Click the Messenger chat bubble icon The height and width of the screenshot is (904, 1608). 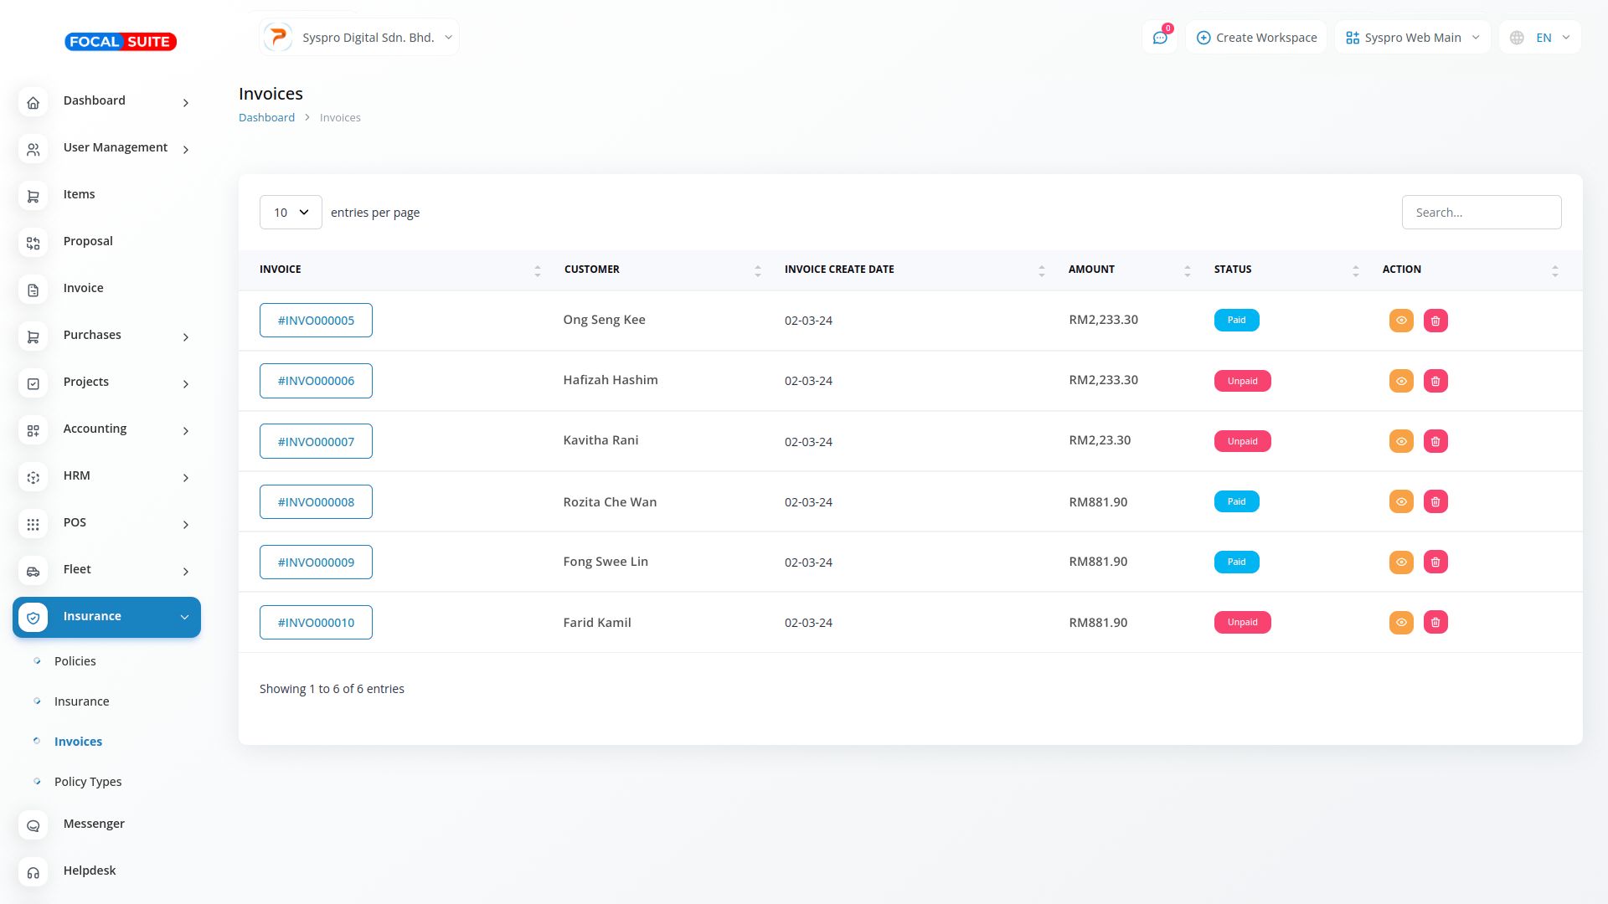[x=33, y=825]
